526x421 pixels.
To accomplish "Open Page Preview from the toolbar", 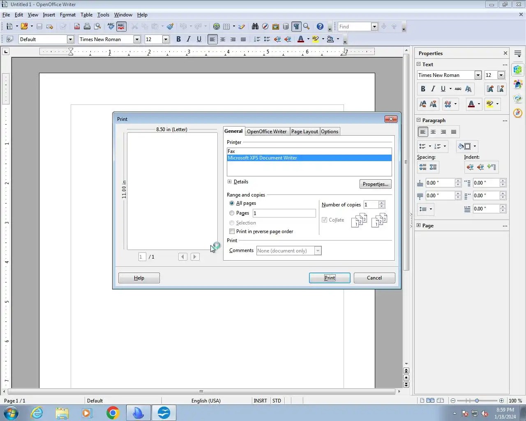I will click(97, 26).
